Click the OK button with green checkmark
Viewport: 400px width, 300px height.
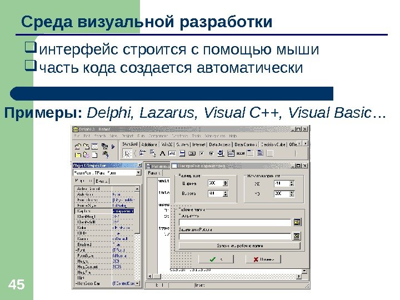coord(216,259)
